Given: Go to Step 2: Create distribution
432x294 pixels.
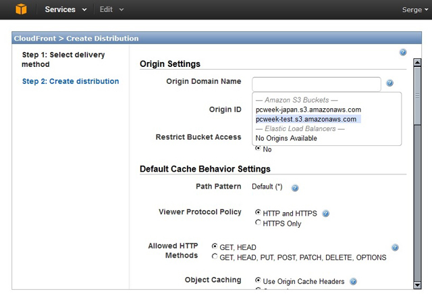Looking at the screenshot, I should pyautogui.click(x=70, y=81).
